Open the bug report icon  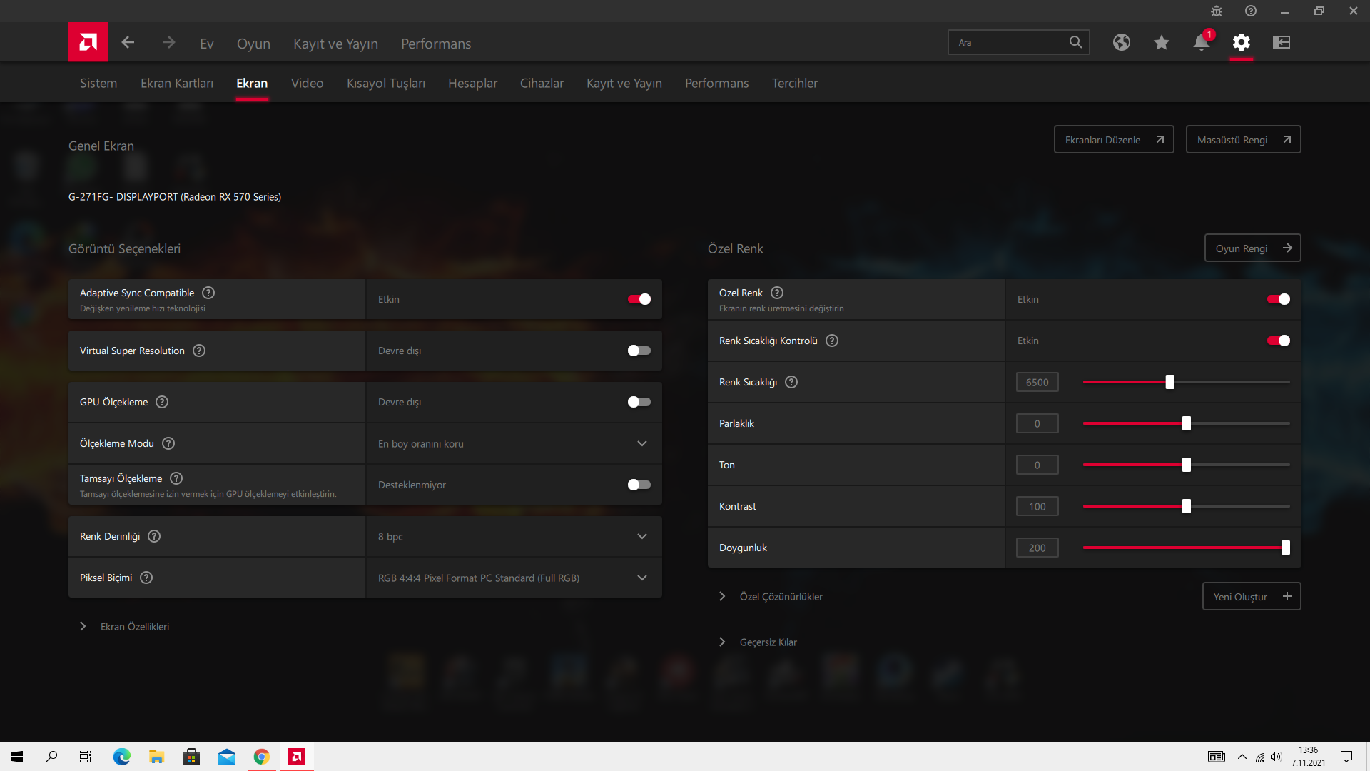[1216, 11]
